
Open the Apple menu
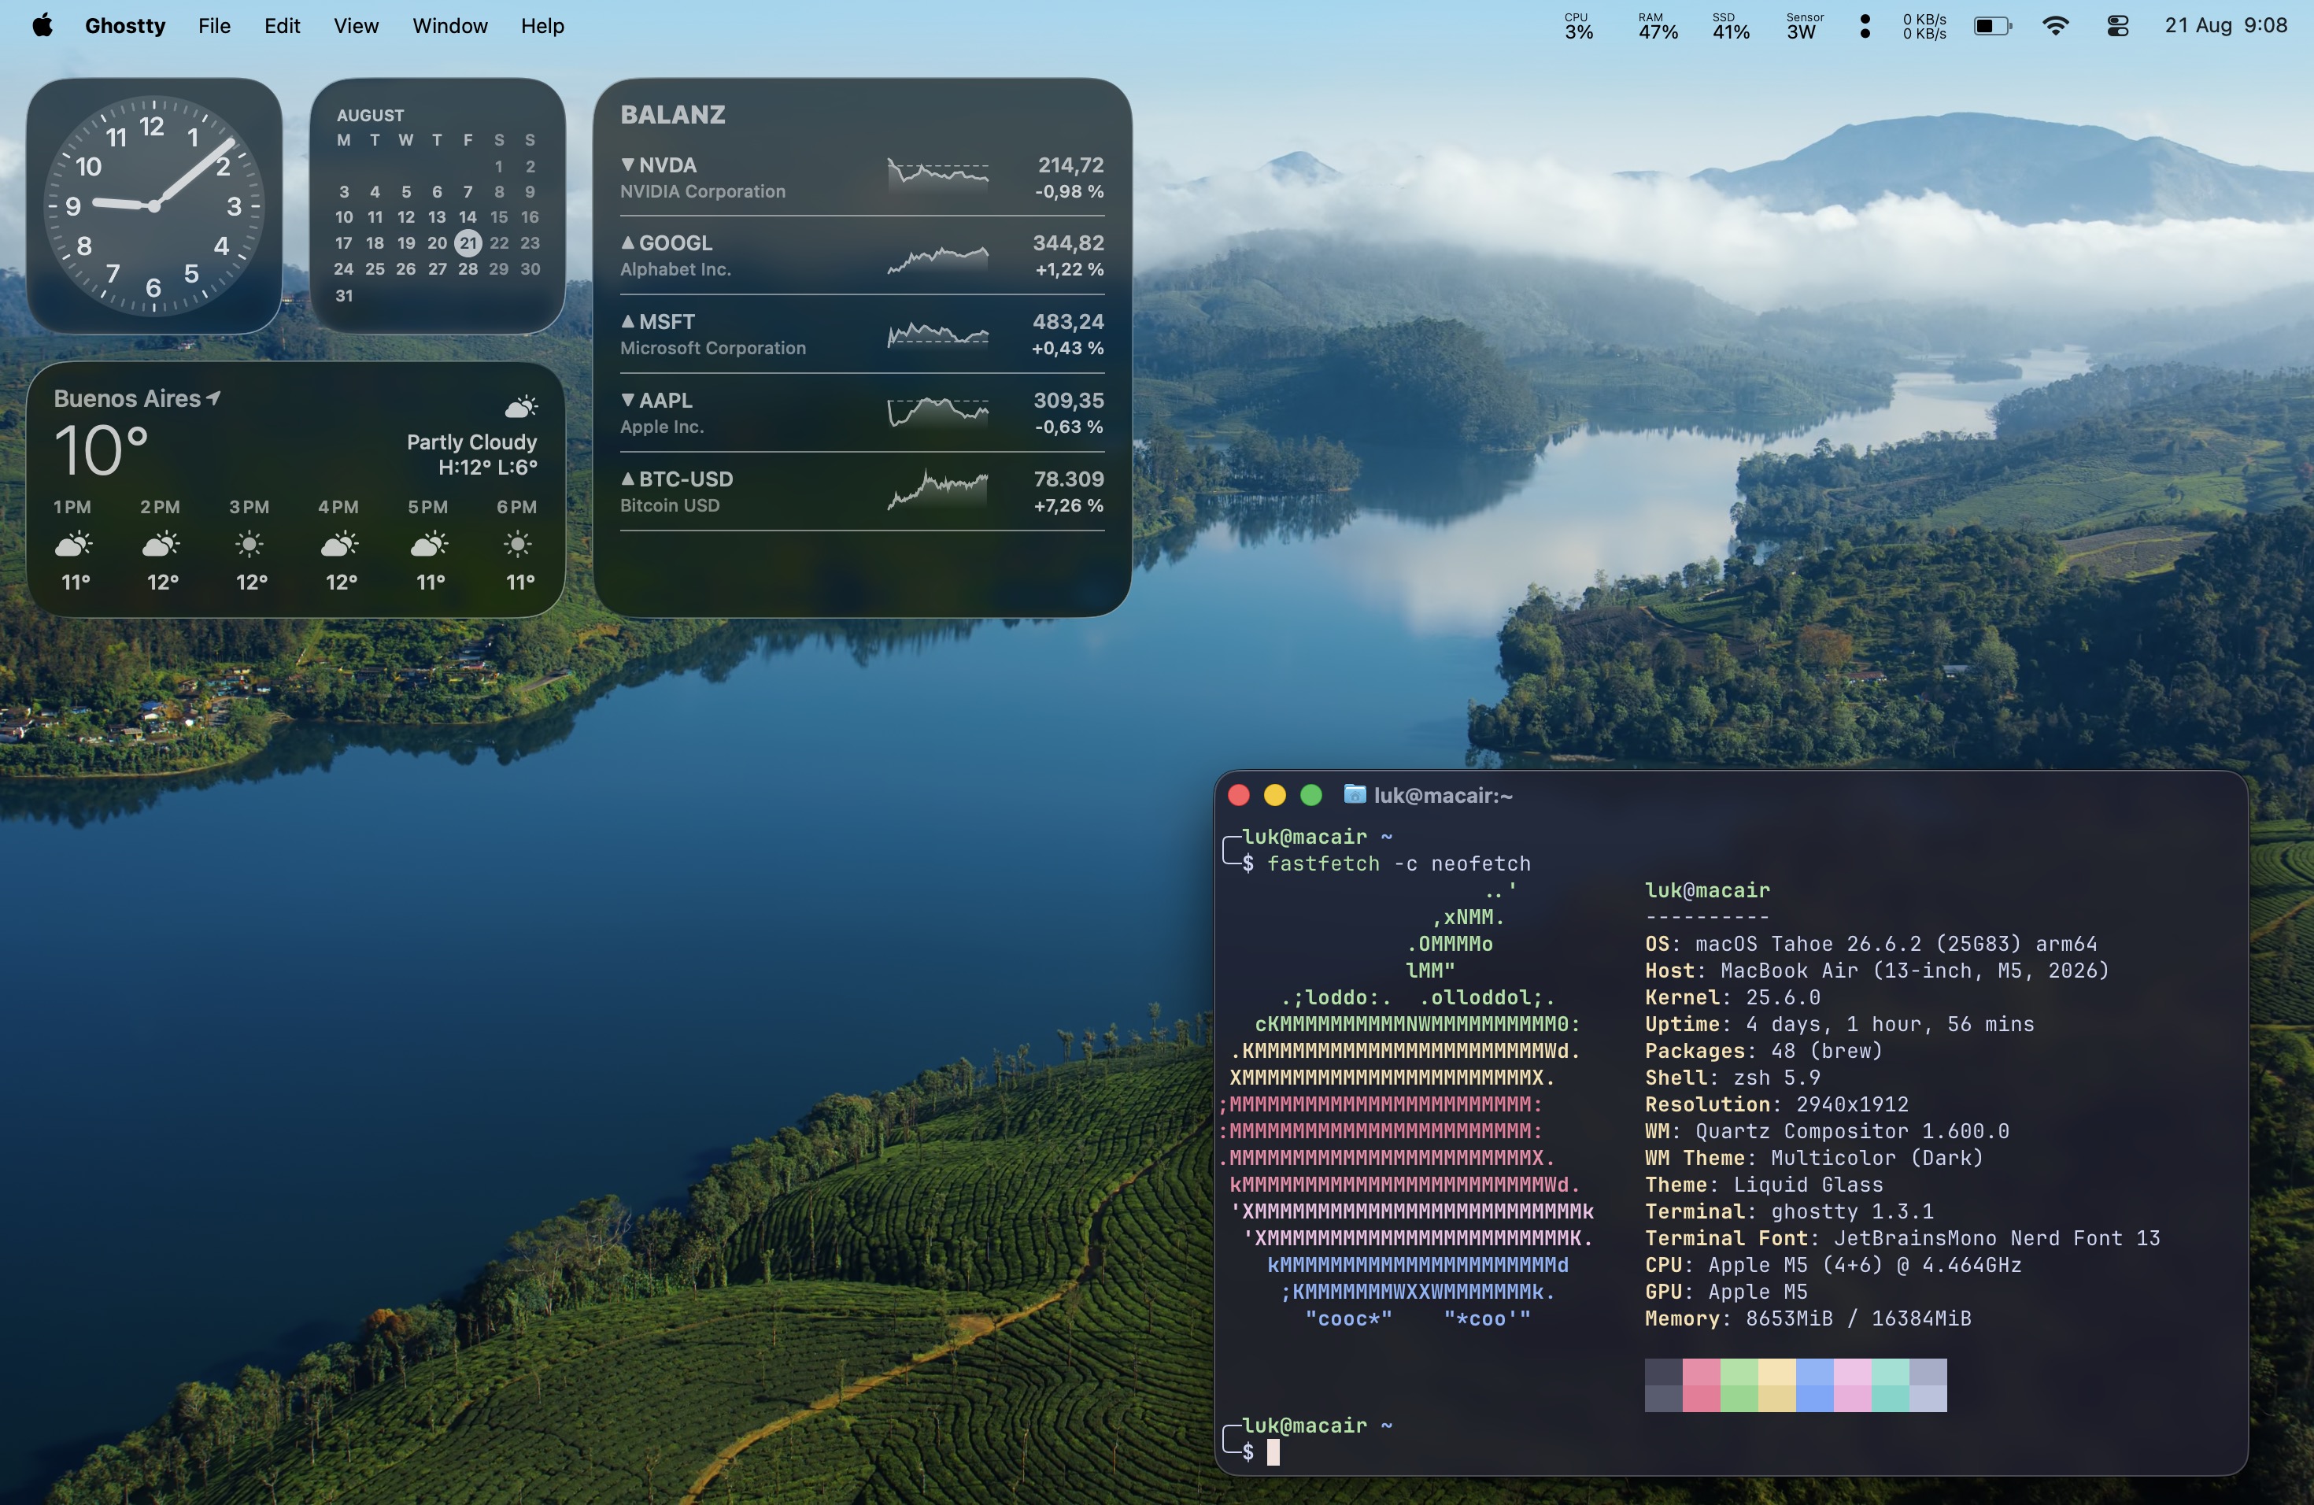43,26
